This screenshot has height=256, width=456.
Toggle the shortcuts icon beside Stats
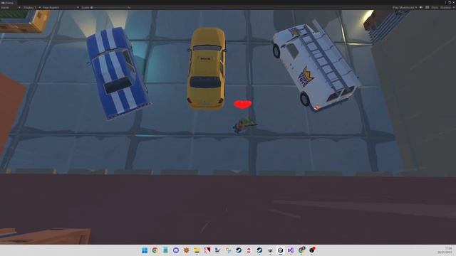(427, 8)
